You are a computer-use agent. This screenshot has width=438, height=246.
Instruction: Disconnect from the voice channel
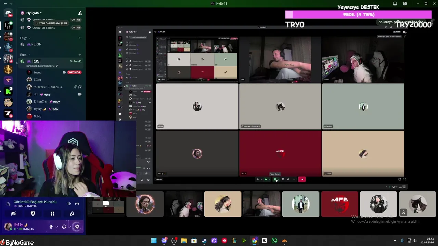(77, 204)
